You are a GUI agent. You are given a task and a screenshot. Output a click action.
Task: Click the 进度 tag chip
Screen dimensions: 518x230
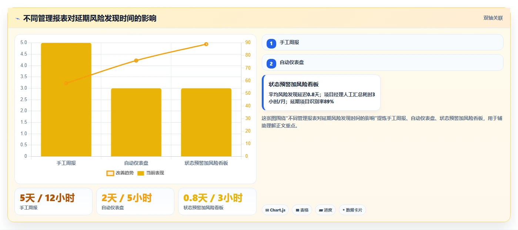pyautogui.click(x=325, y=210)
